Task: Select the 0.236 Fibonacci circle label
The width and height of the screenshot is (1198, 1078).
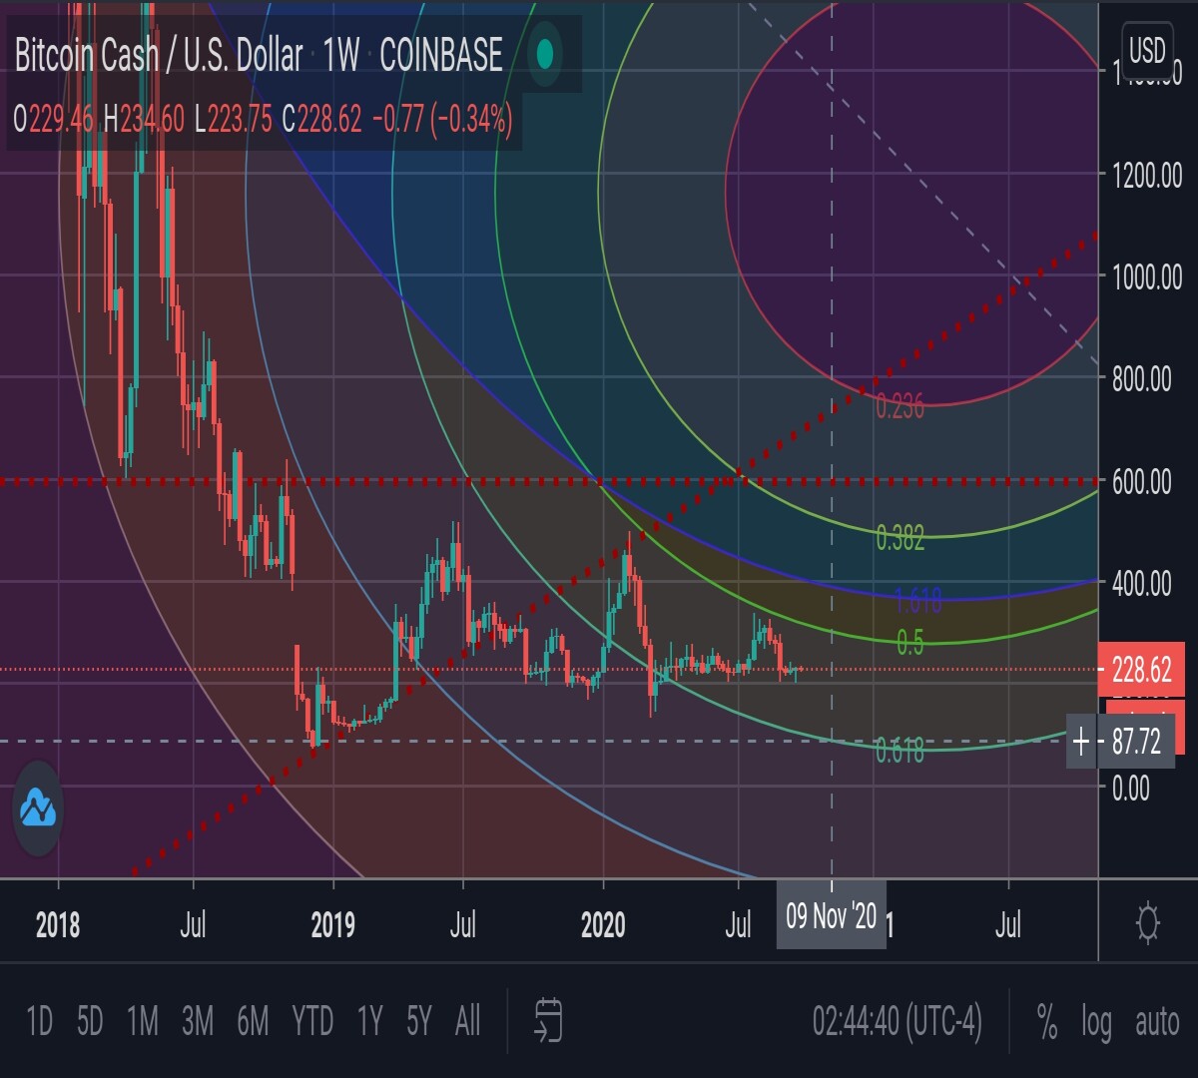Action: click(x=900, y=405)
